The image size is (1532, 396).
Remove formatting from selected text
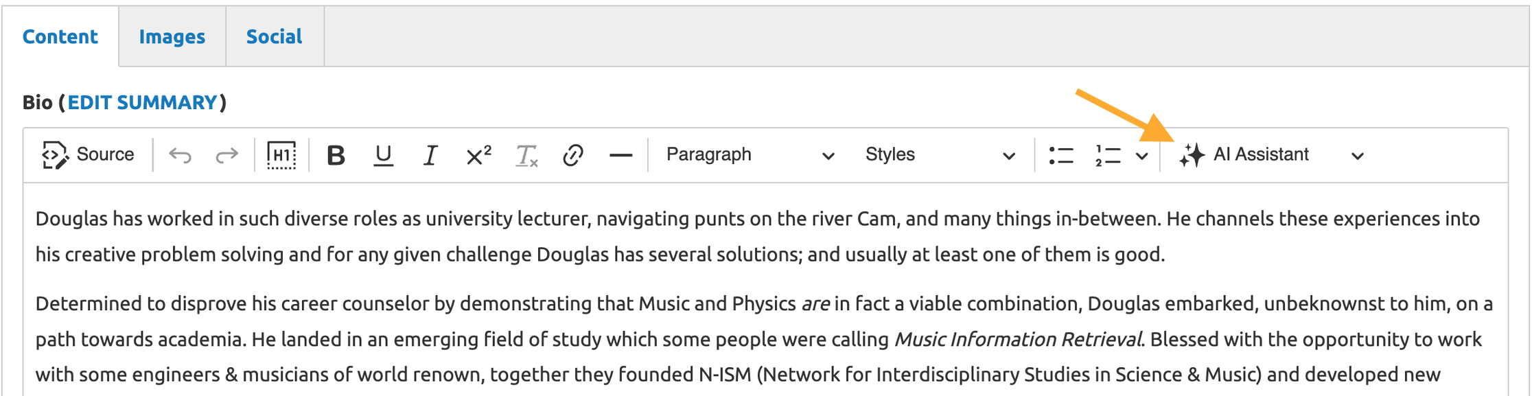(526, 156)
